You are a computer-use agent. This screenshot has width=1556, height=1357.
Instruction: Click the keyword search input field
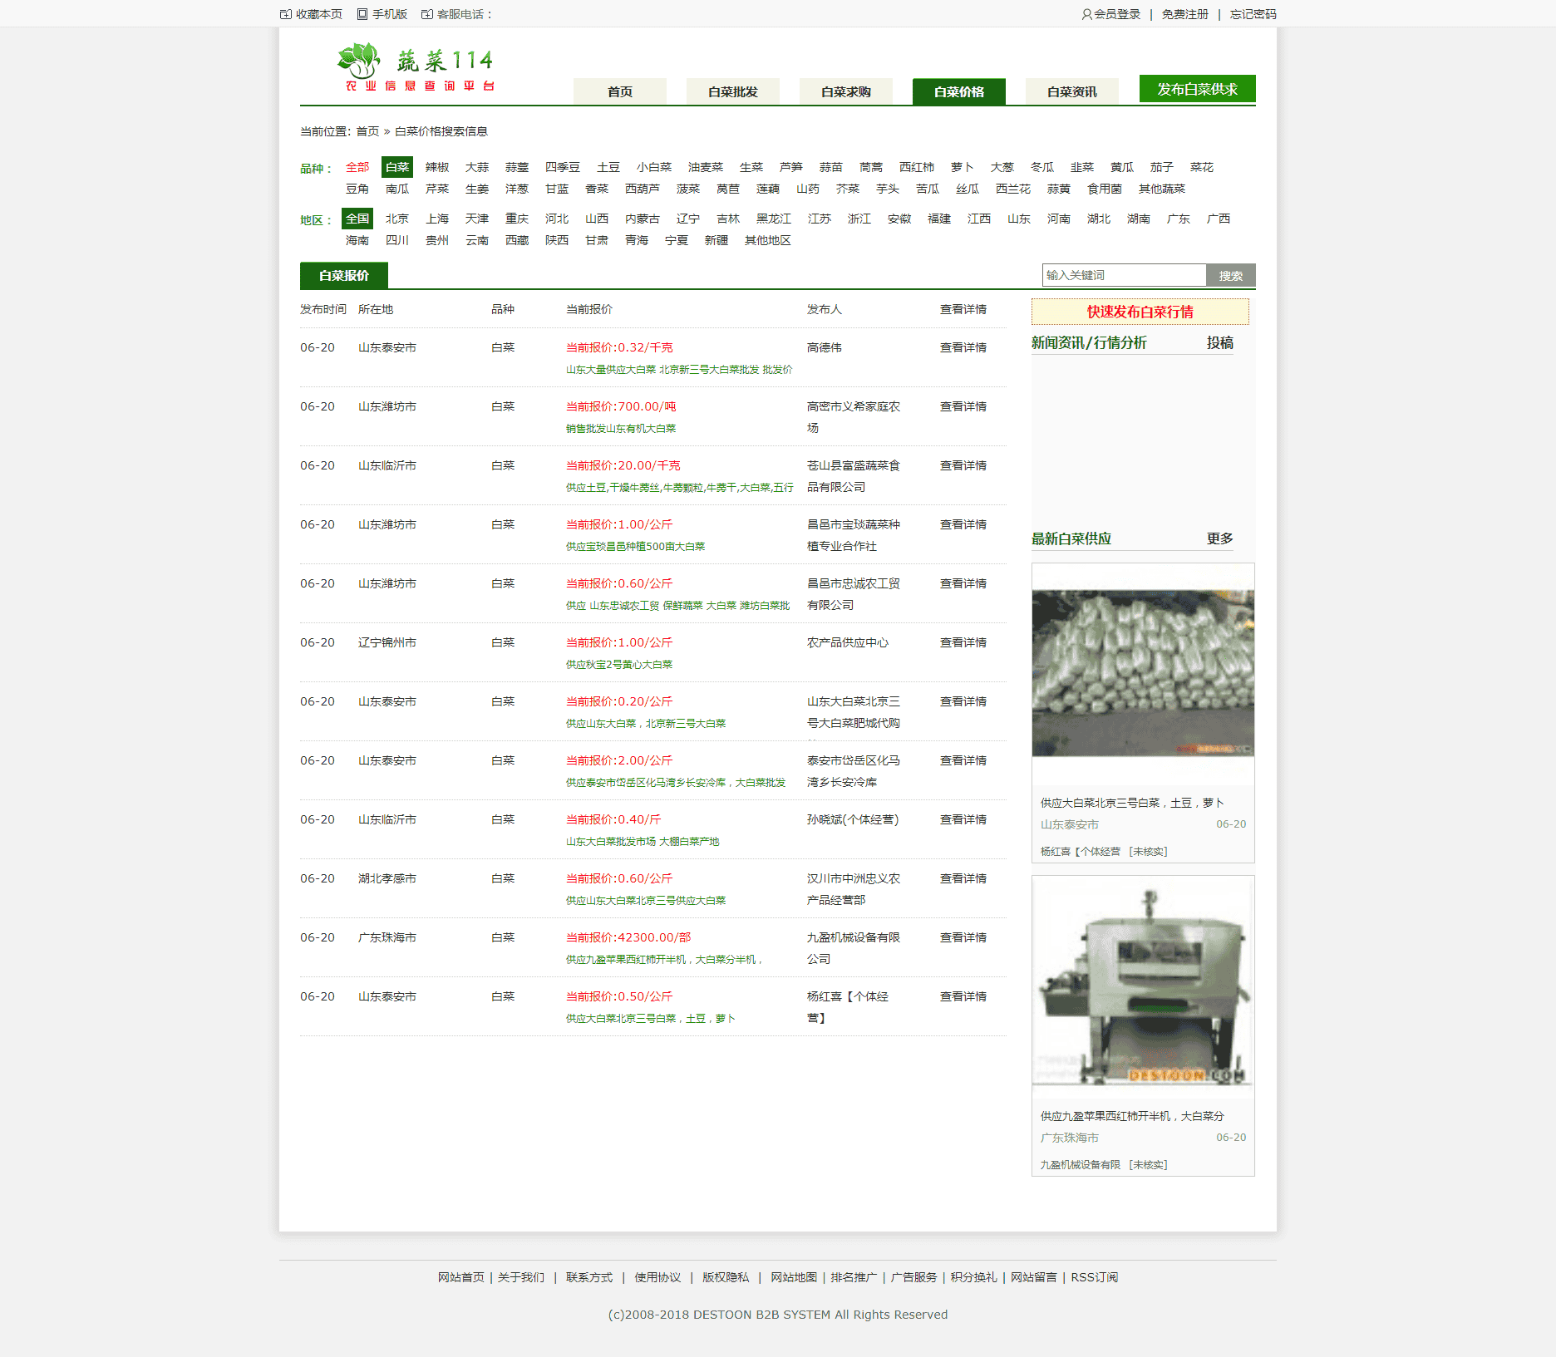click(1122, 274)
